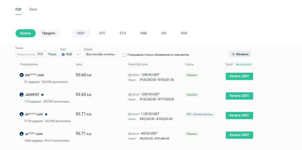Screen dimensions: 302x150
Task: Choose the ETH coin tab
Action: [x=123, y=33]
